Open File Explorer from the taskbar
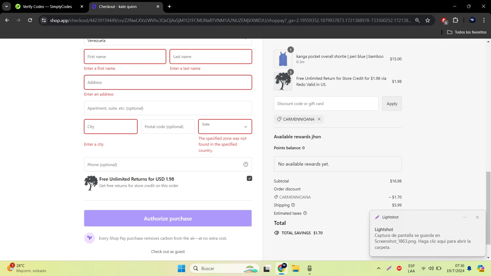The width and height of the screenshot is (491, 276). pyautogui.click(x=296, y=268)
